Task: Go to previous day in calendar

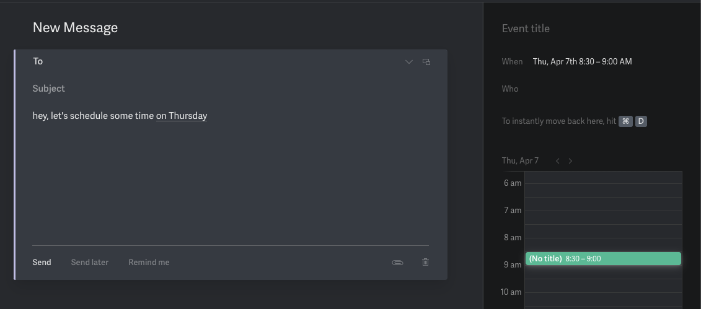Action: [558, 161]
